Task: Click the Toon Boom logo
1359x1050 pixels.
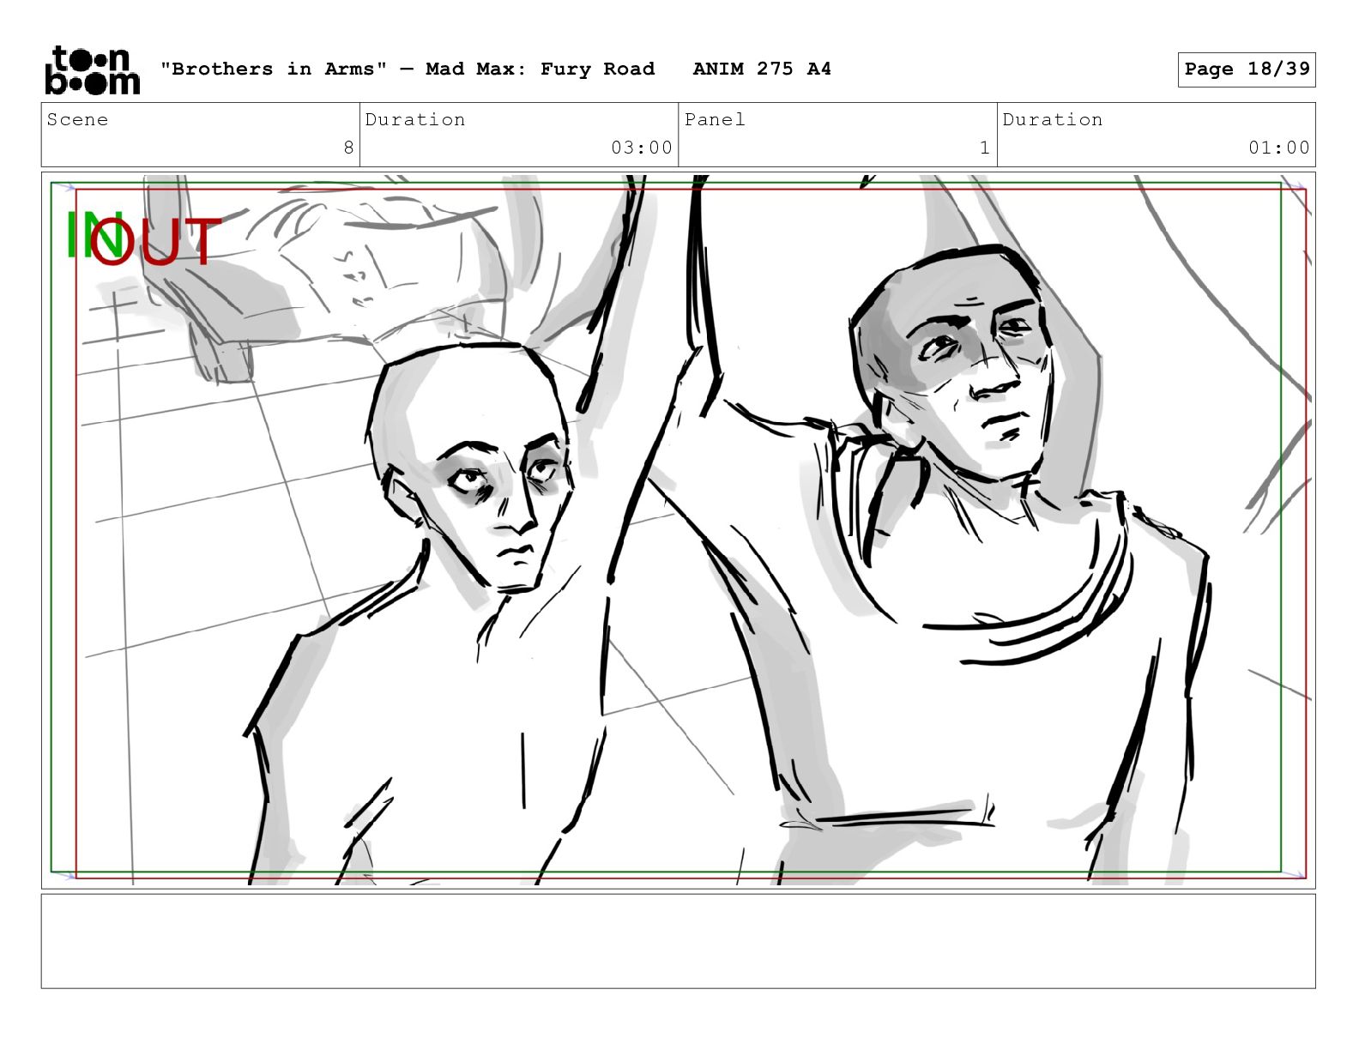Action: click(92, 69)
